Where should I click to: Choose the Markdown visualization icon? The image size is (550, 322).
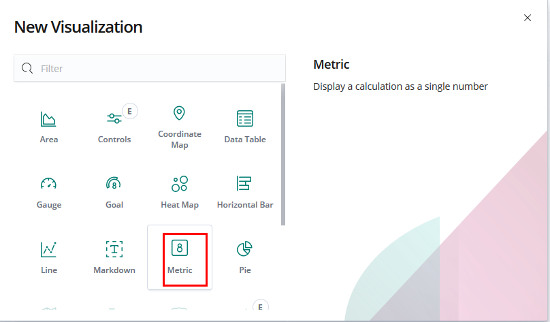(114, 249)
